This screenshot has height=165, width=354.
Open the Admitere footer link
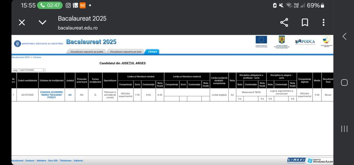click(41, 161)
